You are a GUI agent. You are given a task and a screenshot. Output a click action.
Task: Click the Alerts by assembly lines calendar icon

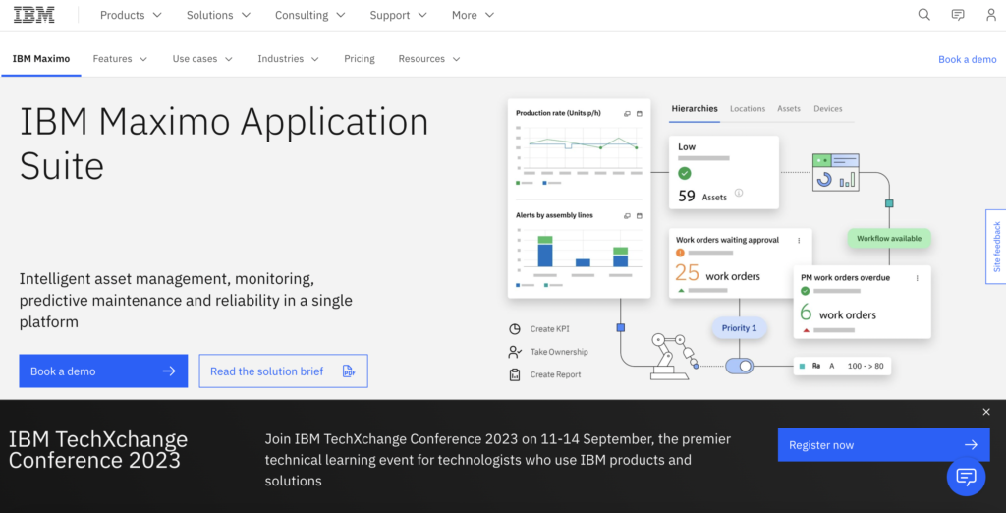tap(639, 216)
